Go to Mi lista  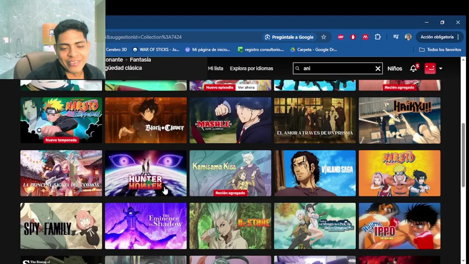pos(215,69)
